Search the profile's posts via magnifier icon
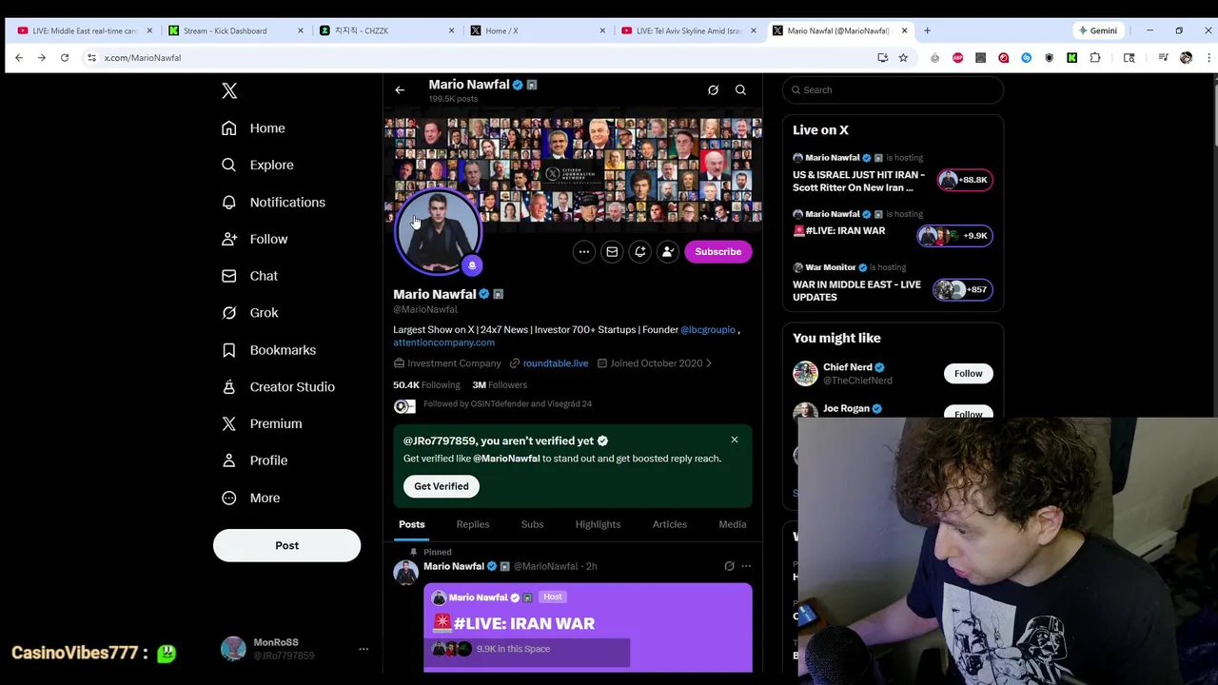Image resolution: width=1218 pixels, height=685 pixels. pos(740,89)
